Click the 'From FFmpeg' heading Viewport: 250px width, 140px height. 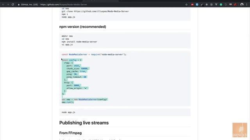70,133
